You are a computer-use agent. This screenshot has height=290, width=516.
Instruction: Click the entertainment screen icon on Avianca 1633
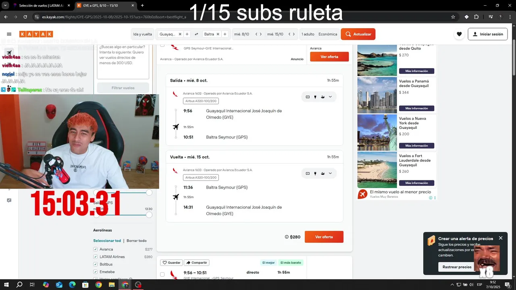308,173
